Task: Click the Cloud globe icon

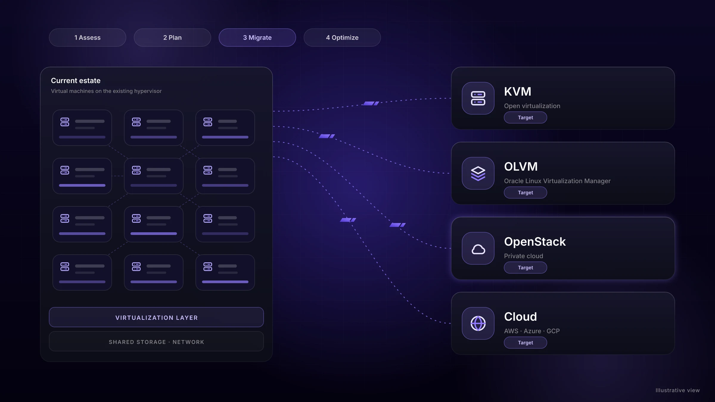Action: click(x=478, y=323)
